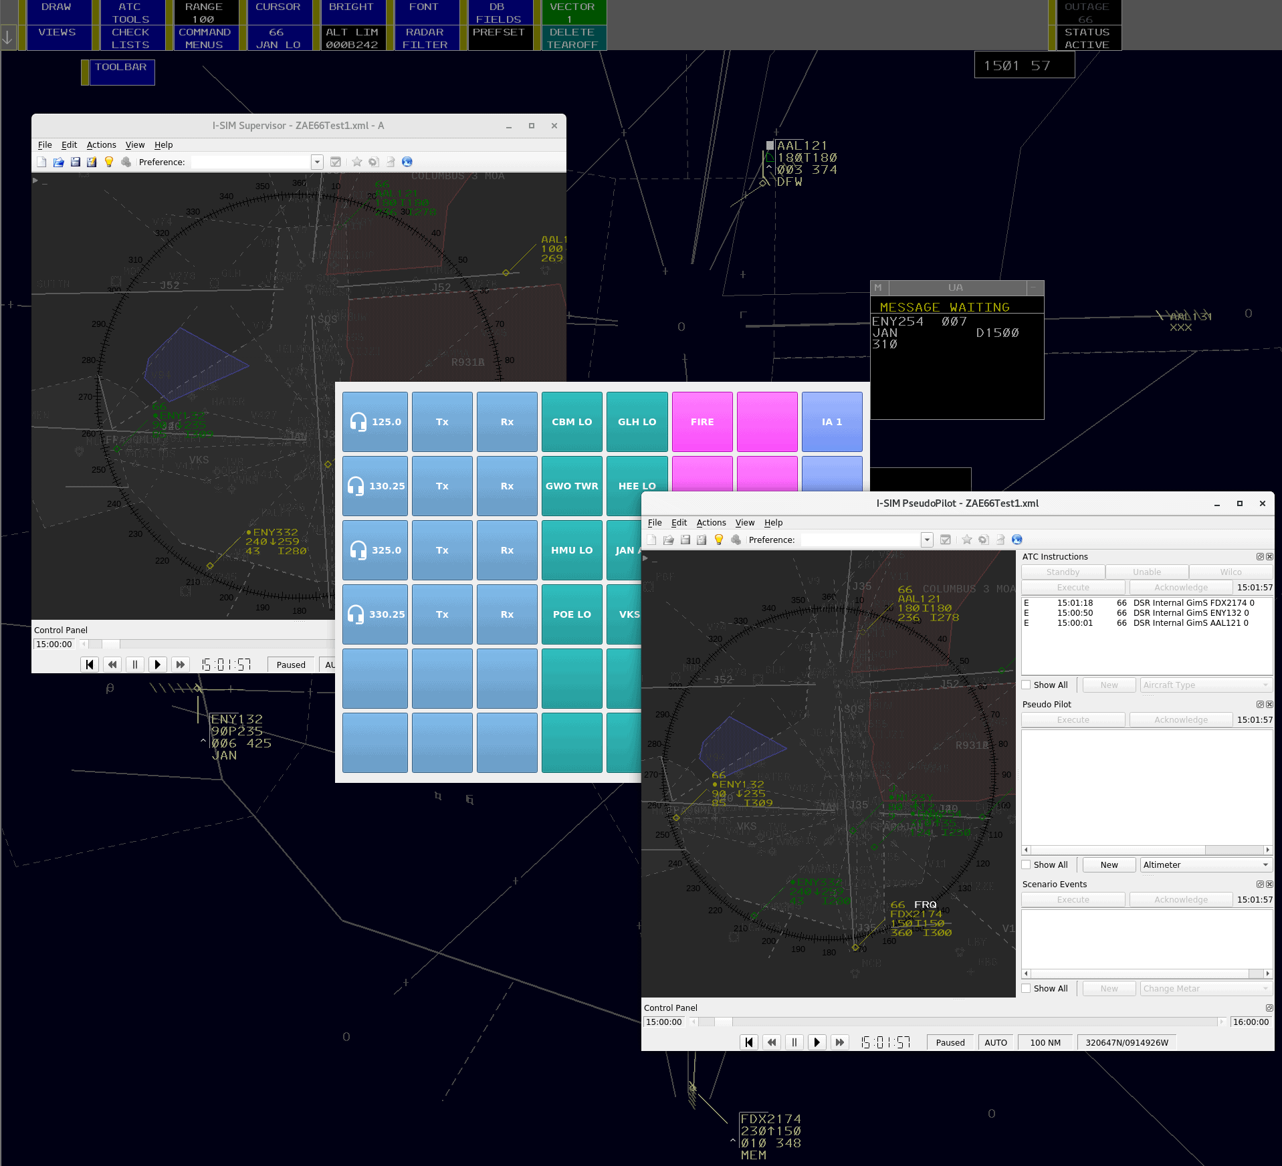Image resolution: width=1282 pixels, height=1166 pixels.
Task: Open Altimeter dropdown in Pseudo Pilot panel
Action: [1205, 864]
